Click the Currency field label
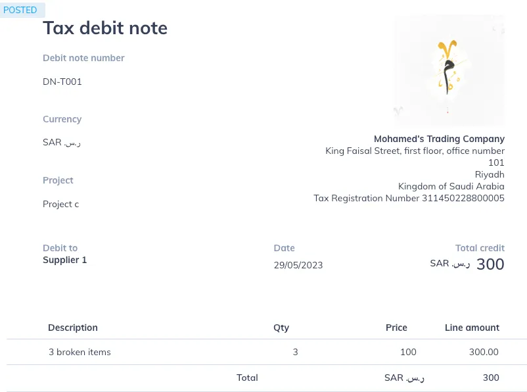527x392 pixels. [62, 120]
